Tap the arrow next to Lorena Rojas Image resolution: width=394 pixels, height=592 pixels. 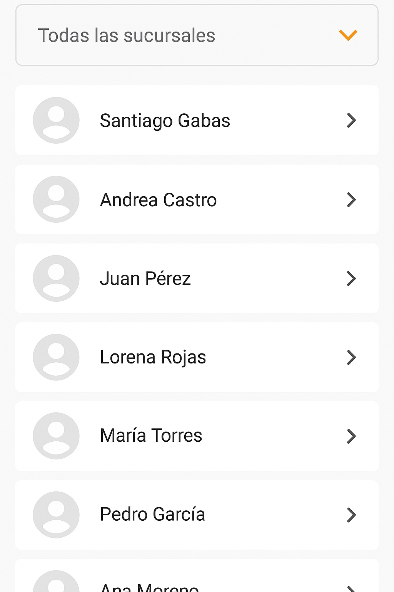(351, 357)
